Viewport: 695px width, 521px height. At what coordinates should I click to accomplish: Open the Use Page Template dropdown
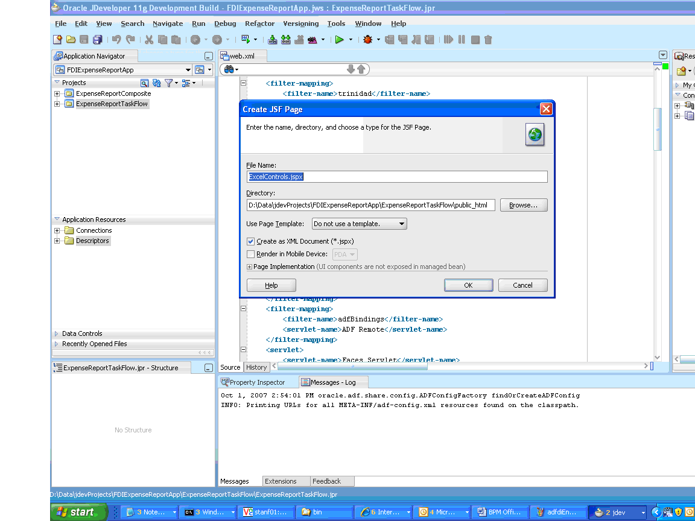pyautogui.click(x=360, y=224)
